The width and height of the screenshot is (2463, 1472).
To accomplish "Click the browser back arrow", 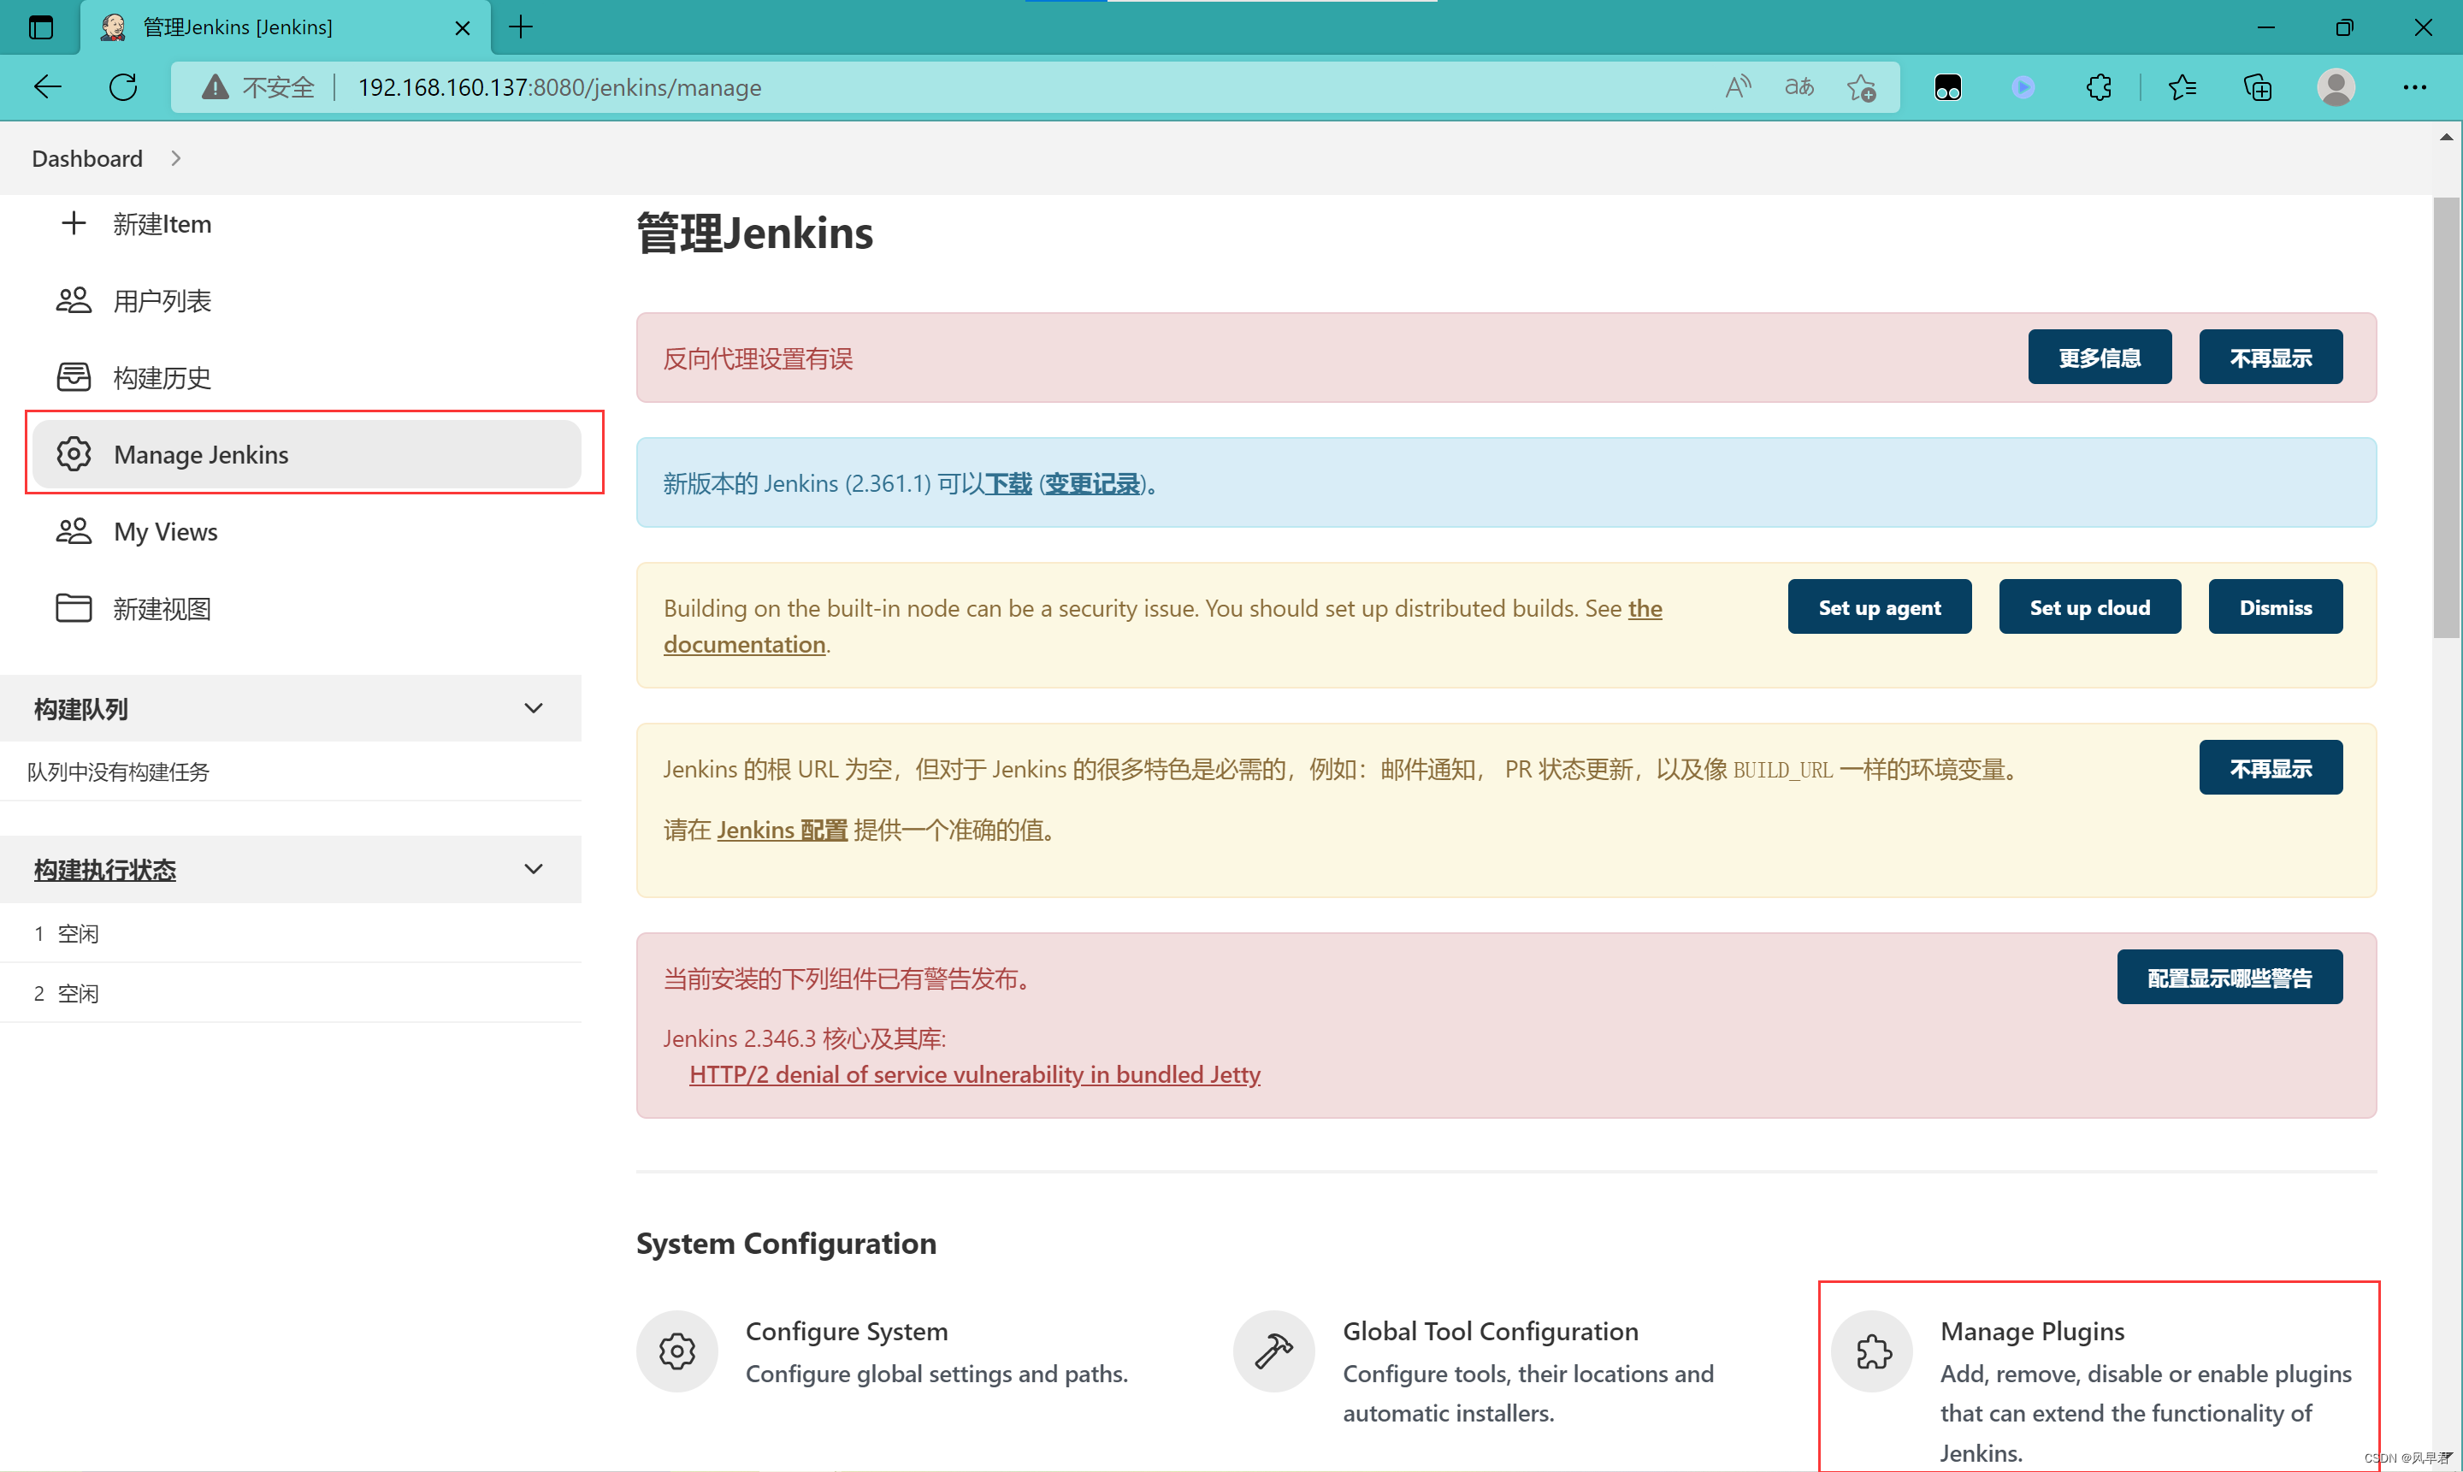I will point(46,87).
